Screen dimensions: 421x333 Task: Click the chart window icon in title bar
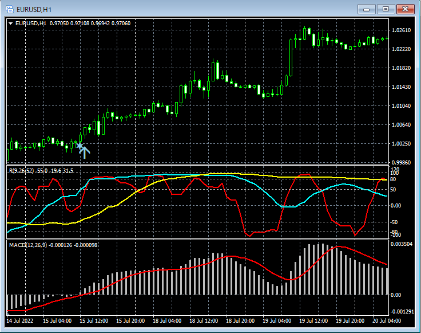[x=10, y=9]
